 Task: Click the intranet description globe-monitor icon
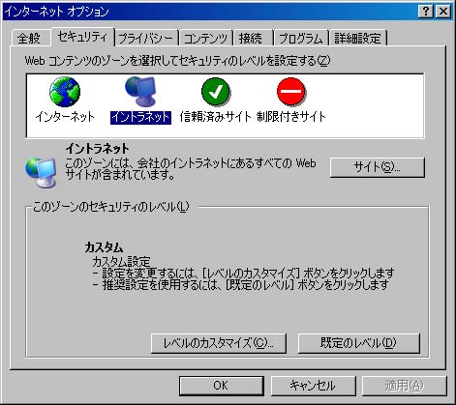tap(41, 172)
